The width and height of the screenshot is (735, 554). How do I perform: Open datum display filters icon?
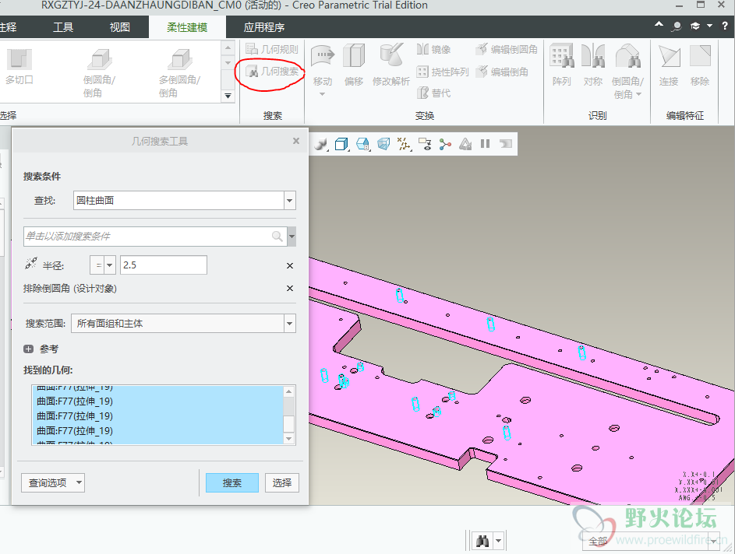(x=404, y=144)
